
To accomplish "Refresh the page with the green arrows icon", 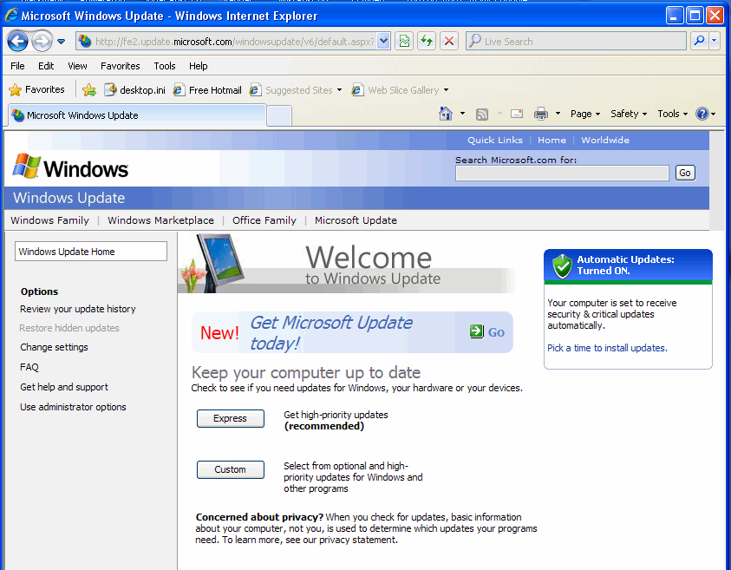I will (x=427, y=42).
